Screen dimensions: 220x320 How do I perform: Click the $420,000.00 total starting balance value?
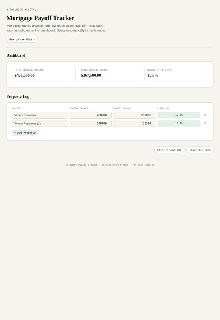(x=24, y=76)
